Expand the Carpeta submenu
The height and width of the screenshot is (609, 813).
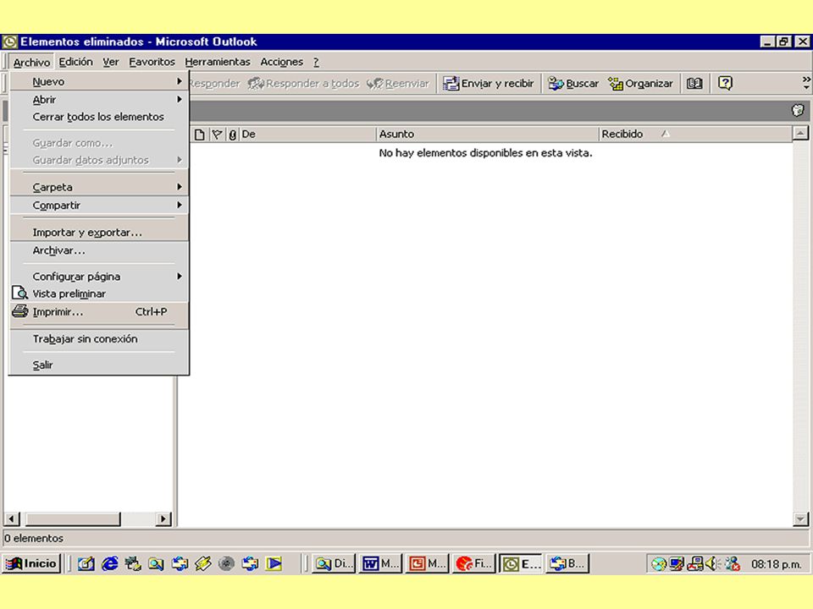(x=98, y=187)
